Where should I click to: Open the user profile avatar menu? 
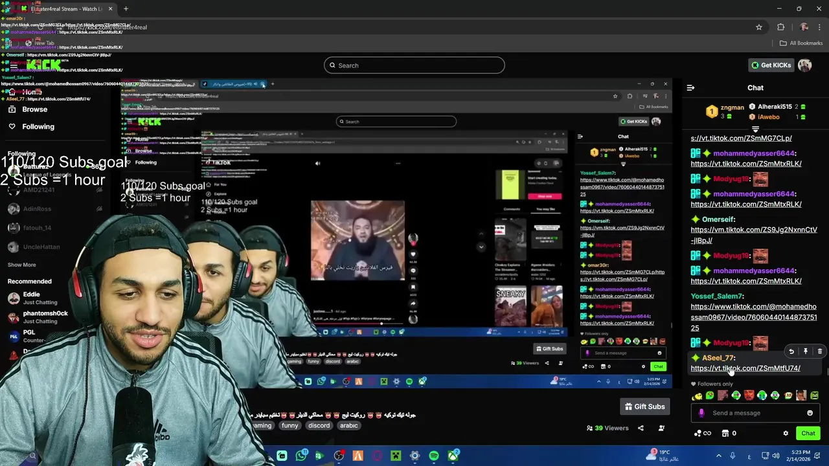pyautogui.click(x=804, y=65)
